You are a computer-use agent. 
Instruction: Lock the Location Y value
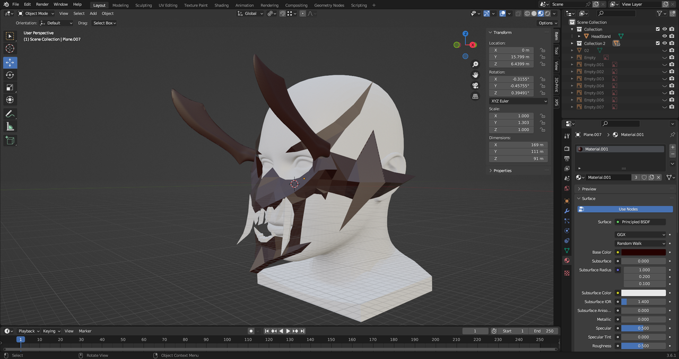point(542,57)
